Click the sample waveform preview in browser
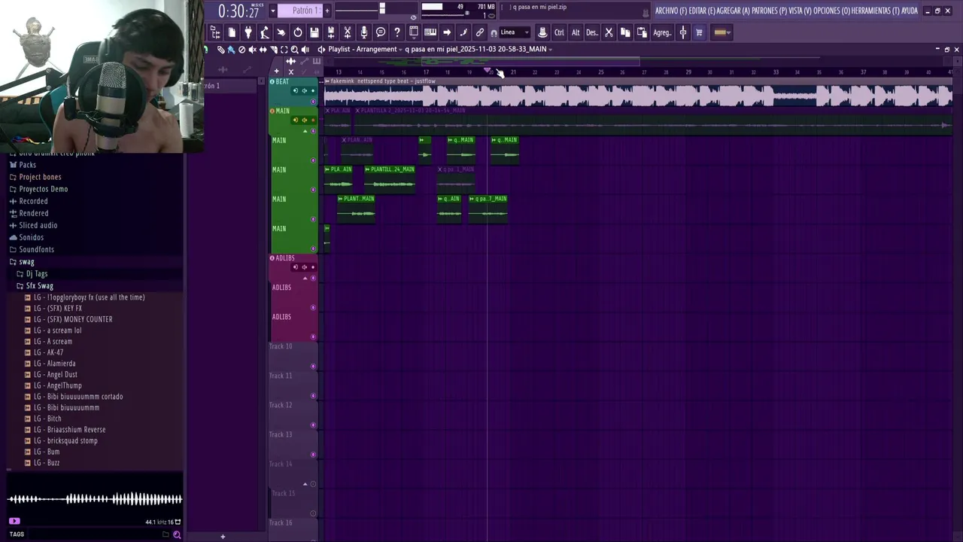Screen dimensions: 963x542 tap(94, 498)
